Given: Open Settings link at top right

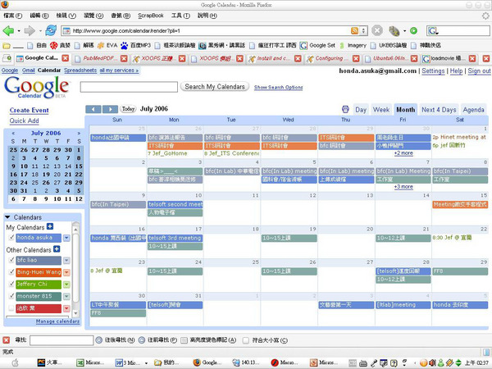Looking at the screenshot, I should pyautogui.click(x=433, y=71).
